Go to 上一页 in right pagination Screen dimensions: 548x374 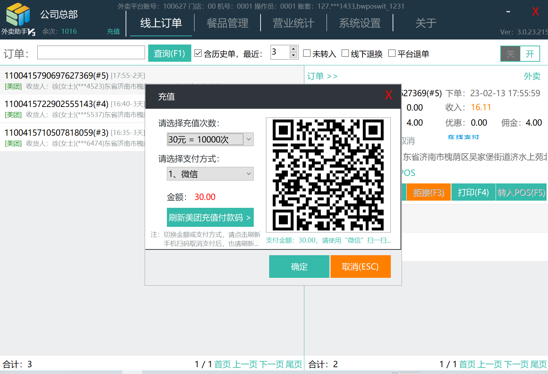[x=490, y=364]
